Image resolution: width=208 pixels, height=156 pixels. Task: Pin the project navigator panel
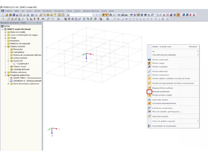38,23
